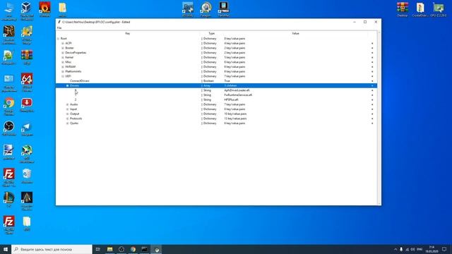Viewport: 452px width, 254px height.
Task: Open the File menu in plist editor
Action: coord(59,28)
